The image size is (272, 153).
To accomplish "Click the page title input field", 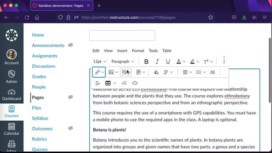I will point(122,36).
